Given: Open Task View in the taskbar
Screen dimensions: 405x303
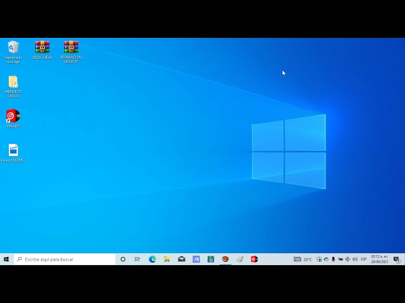Looking at the screenshot, I should [x=137, y=259].
